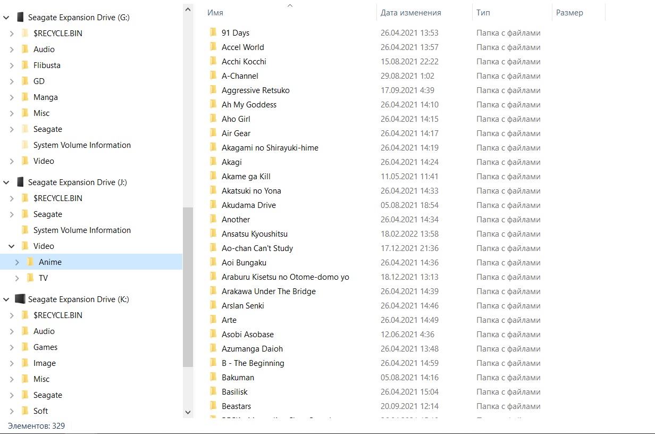Viewport: 655px width, 434px height.
Task: Select the Azumanga Daioh folder icon
Action: 213,349
